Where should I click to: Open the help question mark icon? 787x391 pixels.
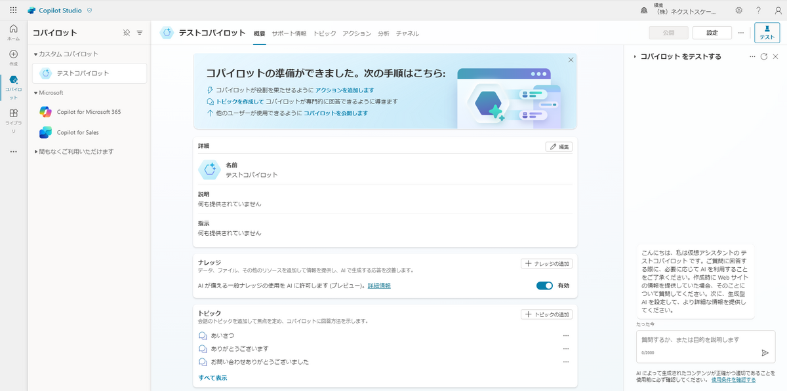tap(758, 10)
